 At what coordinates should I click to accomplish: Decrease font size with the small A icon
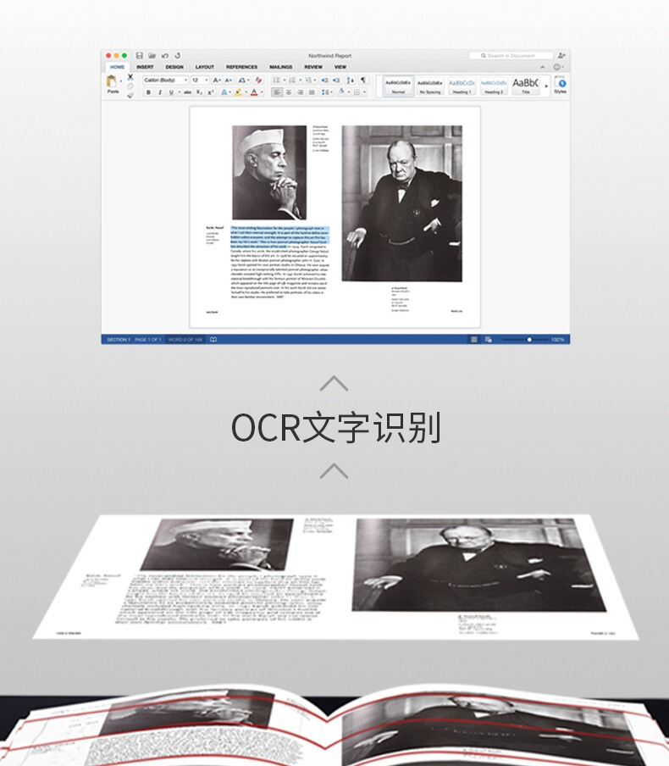[228, 80]
